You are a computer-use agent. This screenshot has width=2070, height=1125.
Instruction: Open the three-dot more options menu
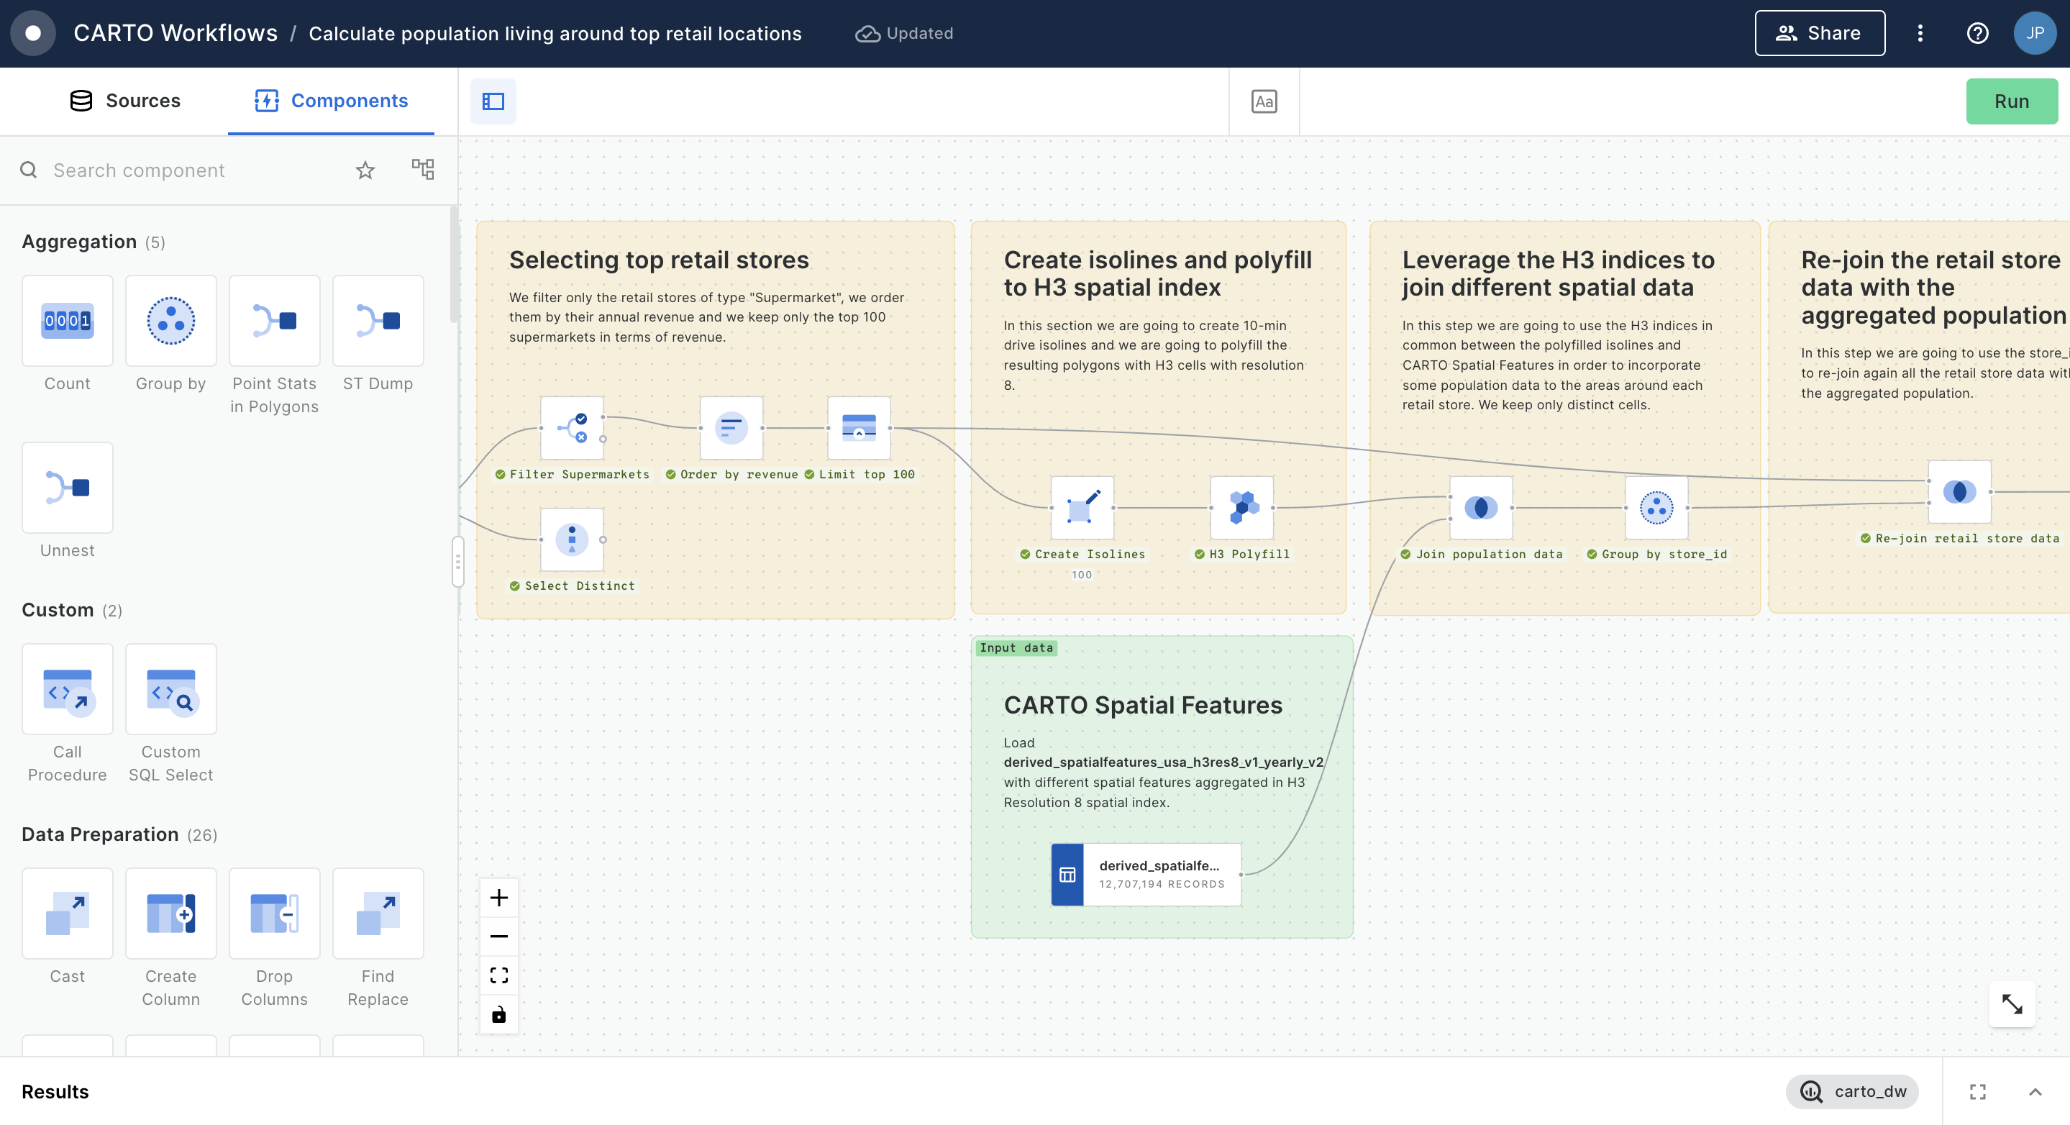click(x=1920, y=33)
